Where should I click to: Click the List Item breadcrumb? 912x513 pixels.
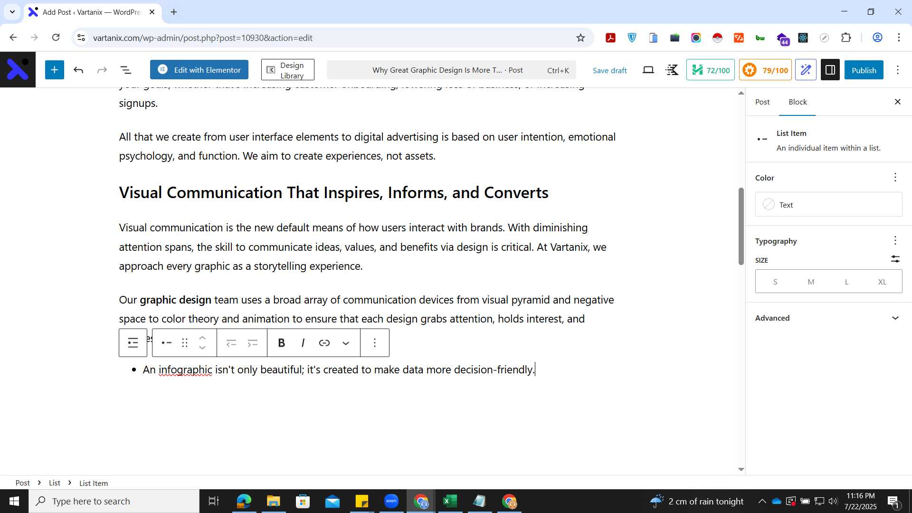[x=94, y=483]
